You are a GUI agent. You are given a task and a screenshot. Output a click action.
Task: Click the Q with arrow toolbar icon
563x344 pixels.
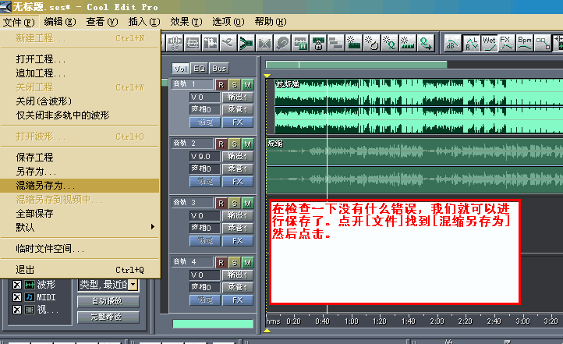point(426,44)
